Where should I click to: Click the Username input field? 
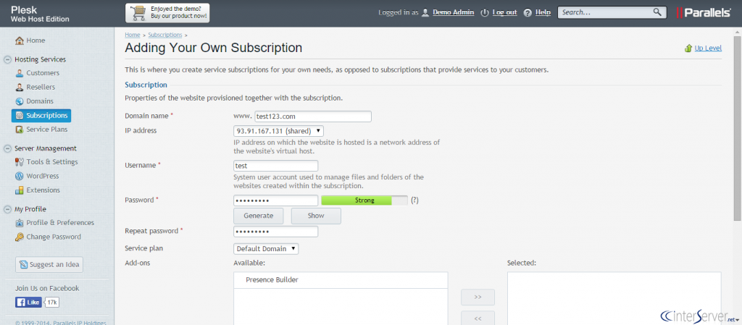(x=276, y=166)
